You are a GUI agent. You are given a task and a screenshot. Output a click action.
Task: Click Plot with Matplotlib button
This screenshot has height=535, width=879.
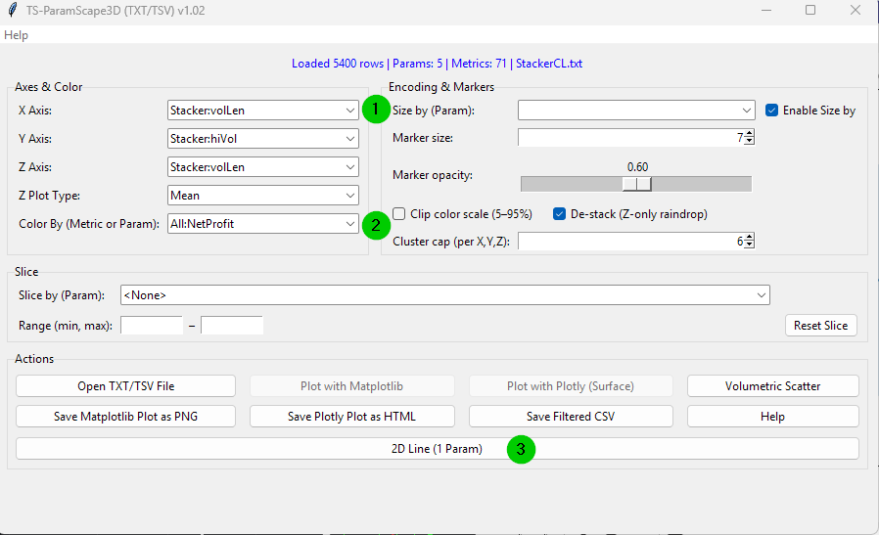pos(351,386)
